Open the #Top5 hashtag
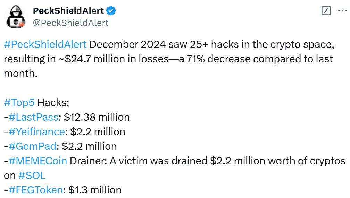Screen dimensions: 350x198 click(19, 103)
